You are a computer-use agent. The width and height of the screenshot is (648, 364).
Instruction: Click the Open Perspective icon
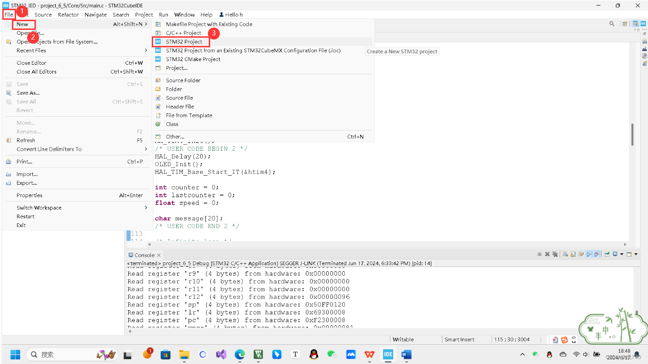(625, 23)
